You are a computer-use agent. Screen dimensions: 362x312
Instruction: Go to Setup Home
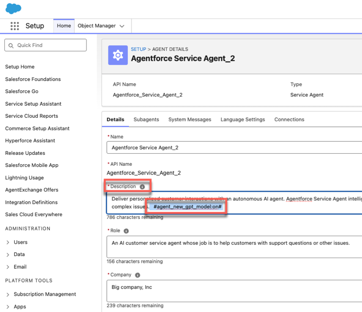click(20, 67)
